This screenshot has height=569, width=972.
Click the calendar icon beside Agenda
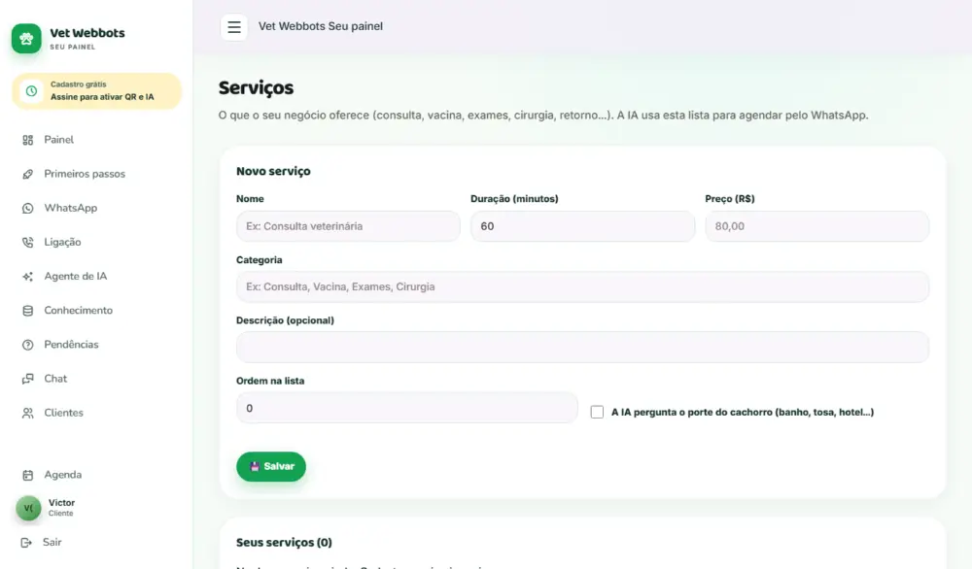click(x=28, y=475)
